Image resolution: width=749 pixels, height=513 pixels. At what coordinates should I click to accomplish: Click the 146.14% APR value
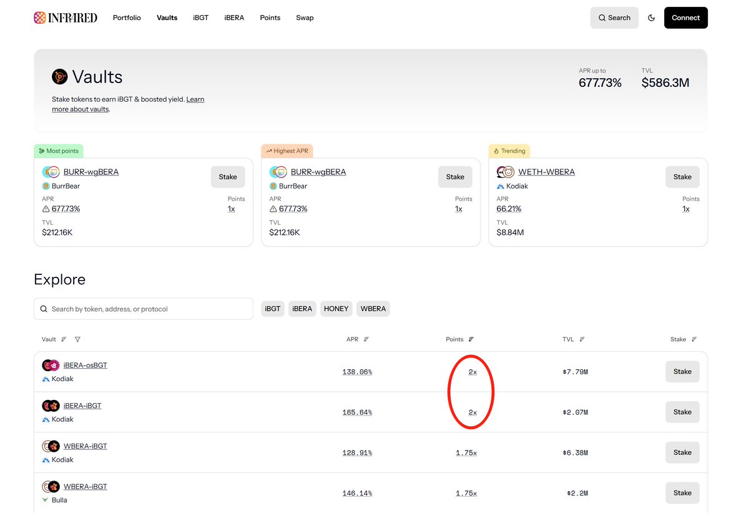coord(357,493)
